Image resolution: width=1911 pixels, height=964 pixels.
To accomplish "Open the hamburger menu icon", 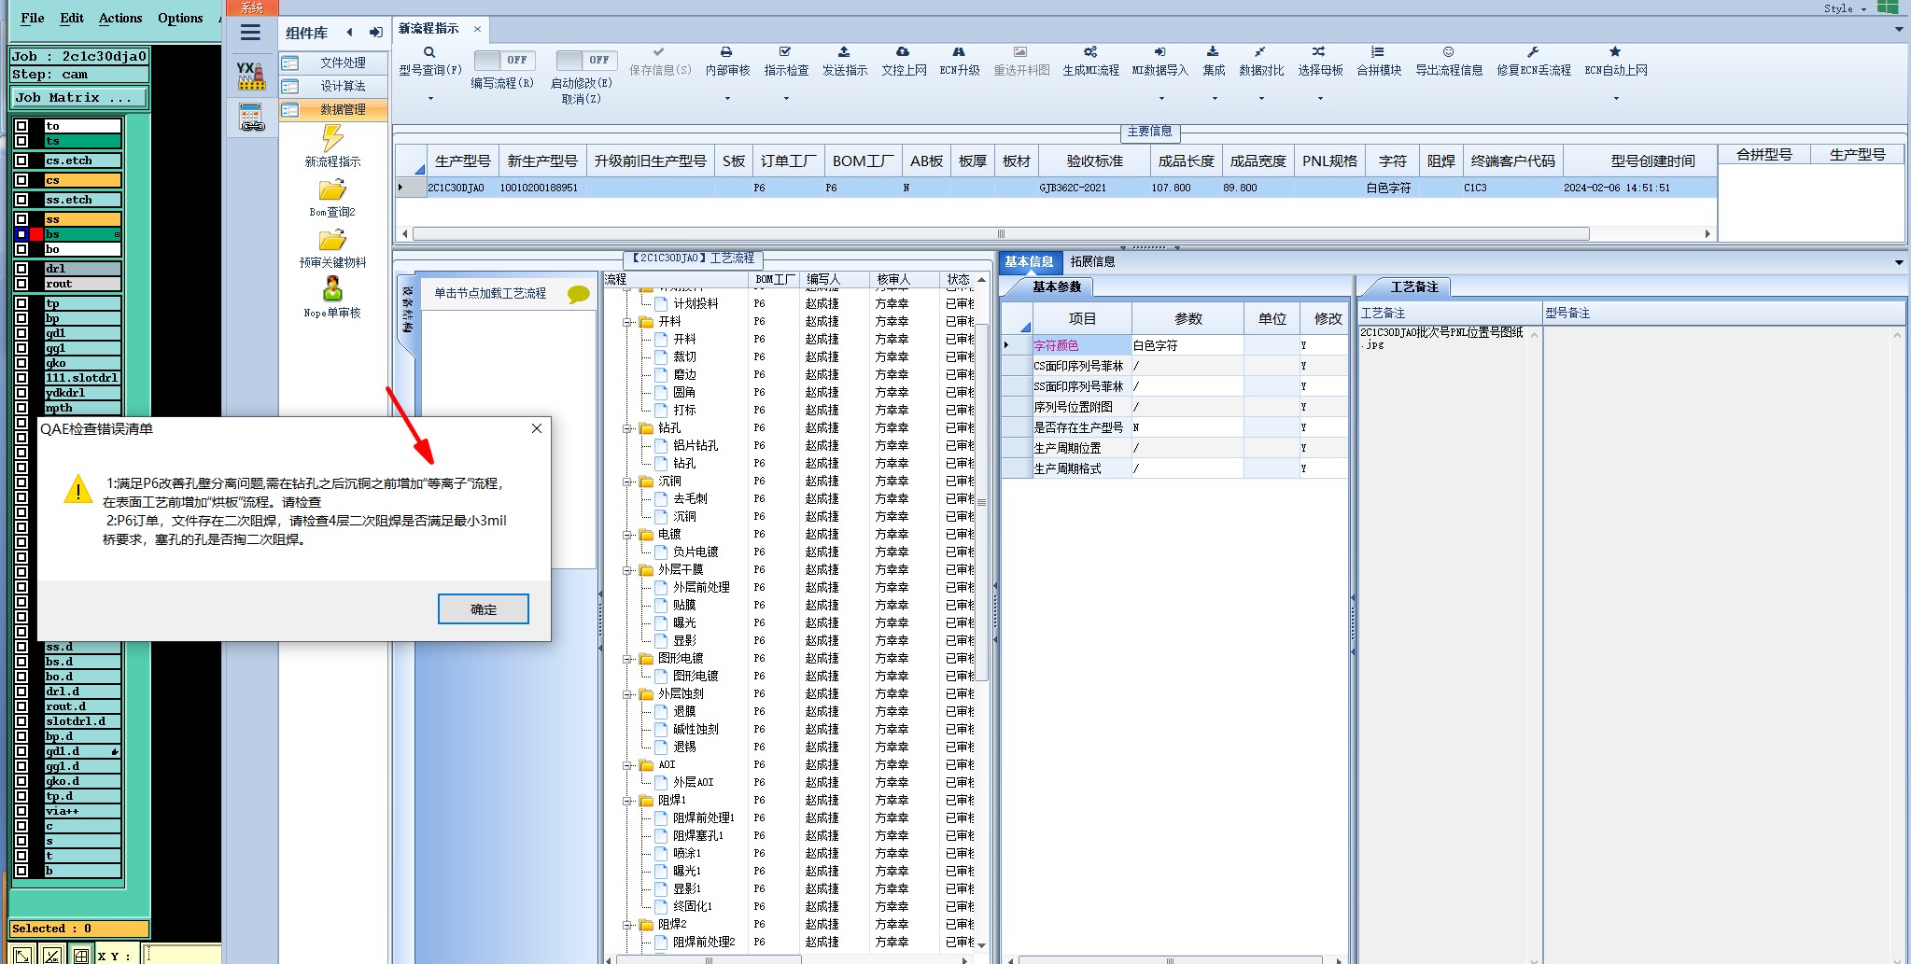I will pyautogui.click(x=250, y=33).
